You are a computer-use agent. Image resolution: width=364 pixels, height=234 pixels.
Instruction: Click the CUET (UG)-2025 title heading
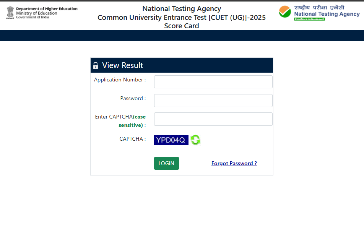[182, 18]
